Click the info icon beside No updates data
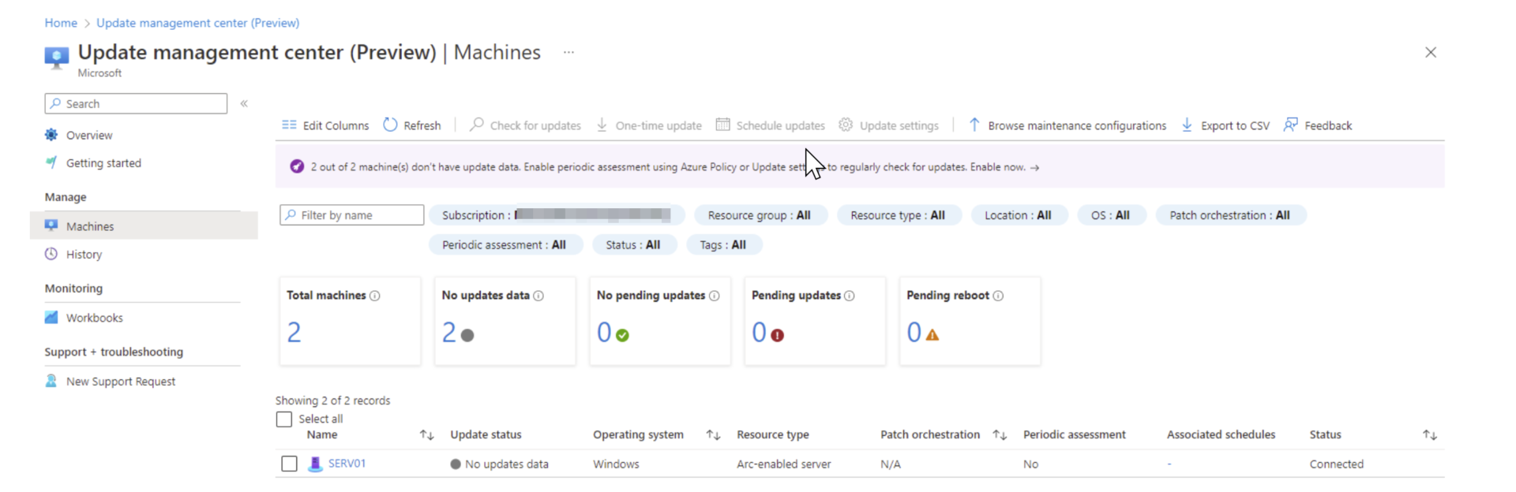This screenshot has height=492, width=1516. point(538,296)
